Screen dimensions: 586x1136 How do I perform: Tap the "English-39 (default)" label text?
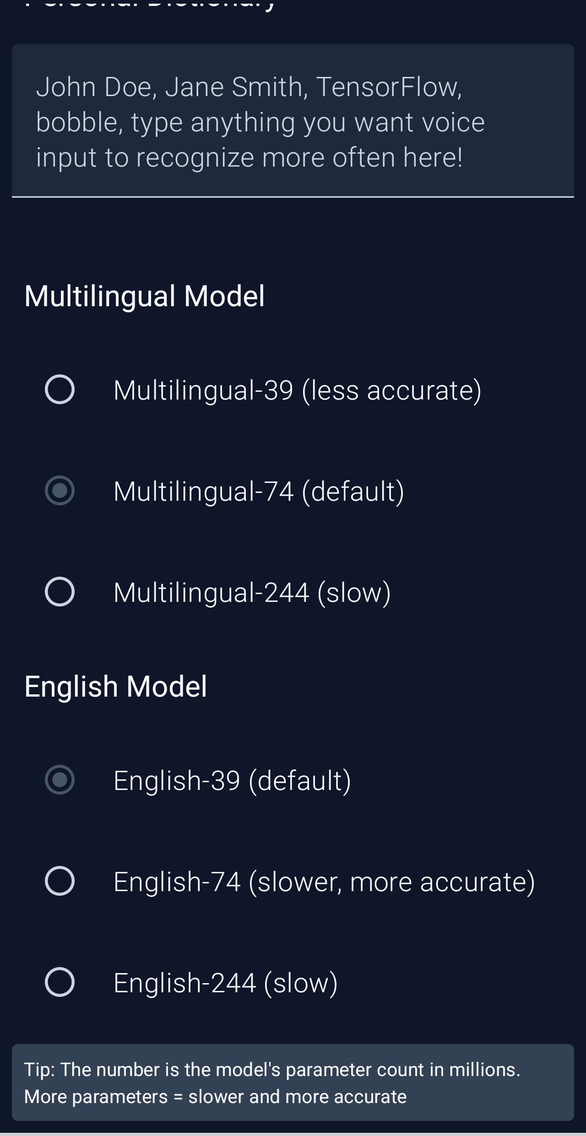tap(232, 781)
